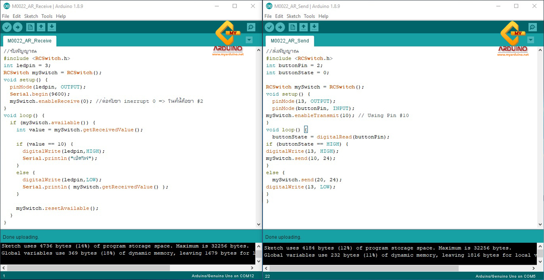
Task: Select the M0022_AR_Send tab
Action: tap(289, 41)
